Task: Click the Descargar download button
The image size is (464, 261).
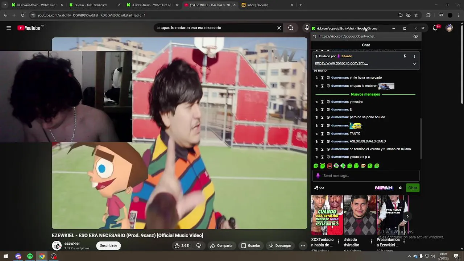Action: tap(280, 246)
